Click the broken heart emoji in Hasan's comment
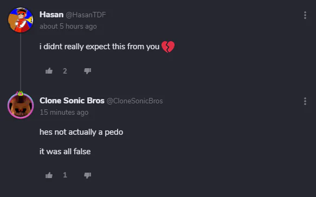 point(168,47)
